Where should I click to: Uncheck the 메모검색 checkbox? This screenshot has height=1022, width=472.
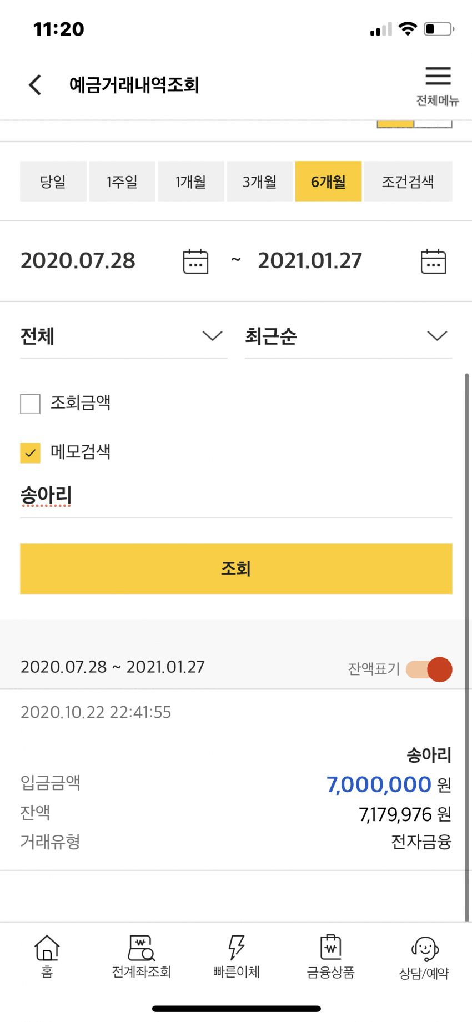[x=30, y=452]
